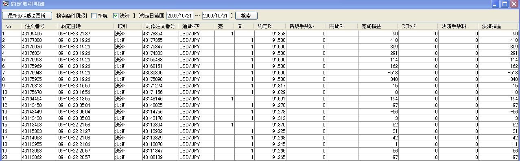Click execution rate 91.817
Screen dimensions: 520x161
click(279, 86)
